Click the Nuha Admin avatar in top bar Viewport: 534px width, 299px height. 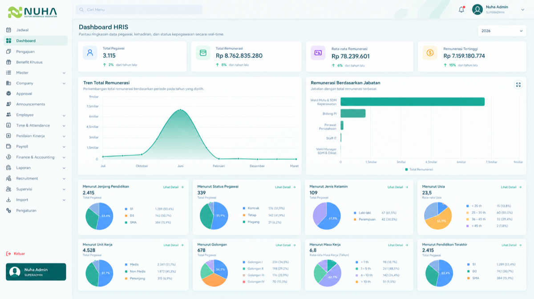pyautogui.click(x=477, y=9)
